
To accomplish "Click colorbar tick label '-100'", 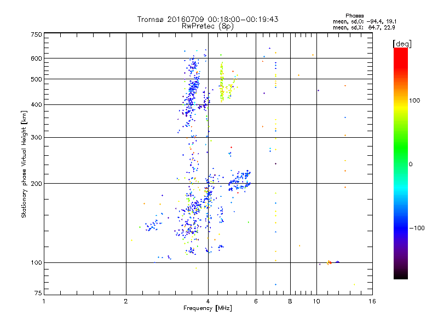I will (x=417, y=228).
